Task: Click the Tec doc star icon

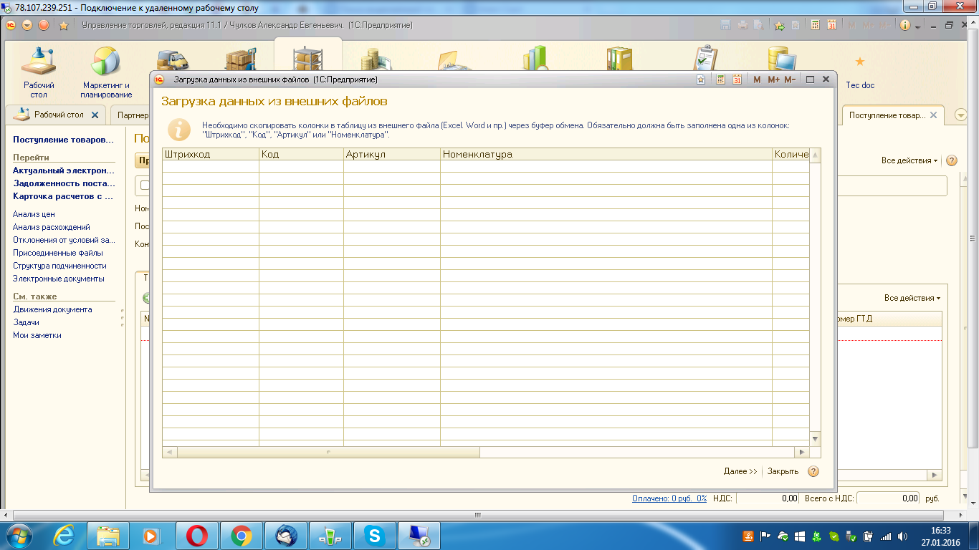Action: click(x=860, y=62)
